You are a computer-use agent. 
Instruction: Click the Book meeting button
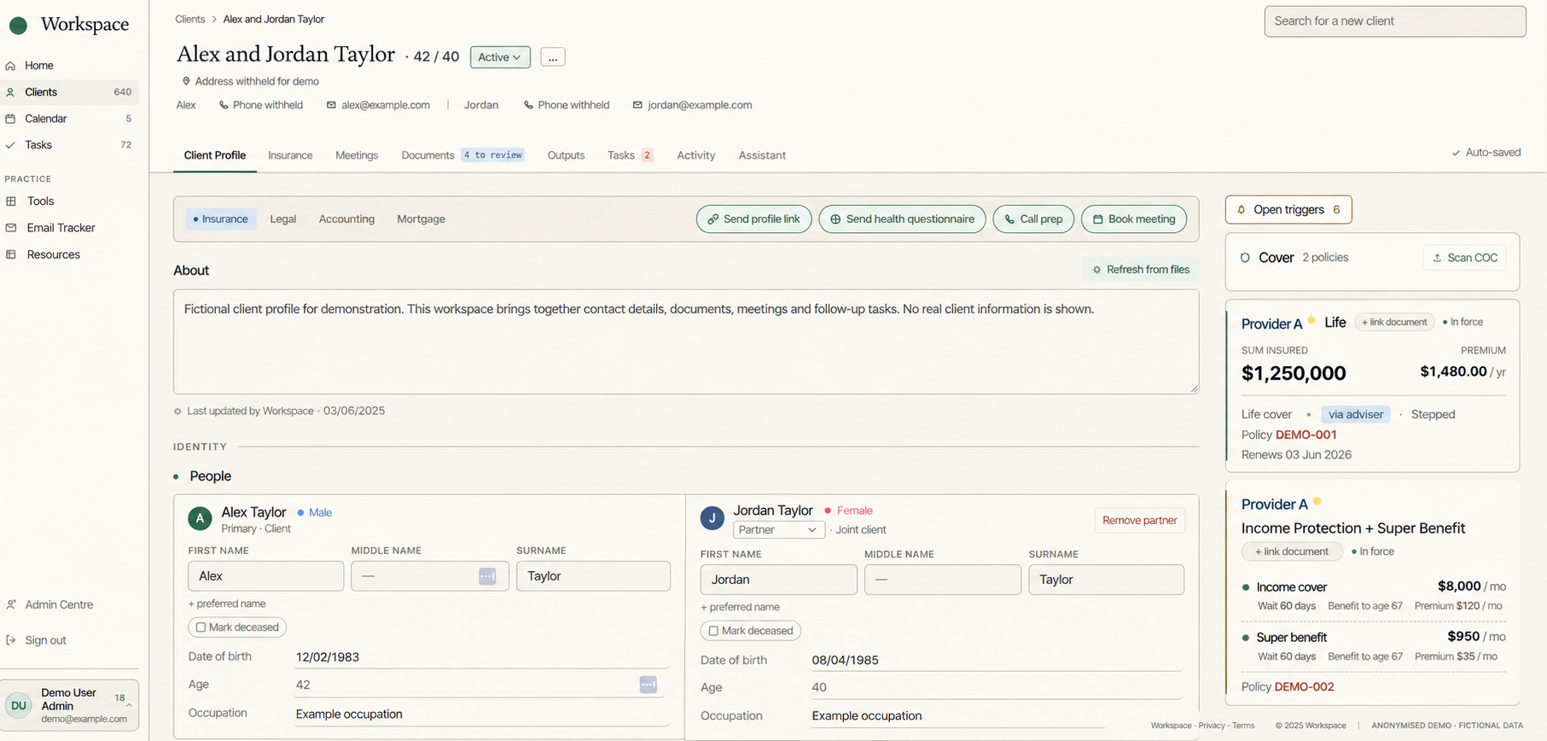coord(1134,219)
